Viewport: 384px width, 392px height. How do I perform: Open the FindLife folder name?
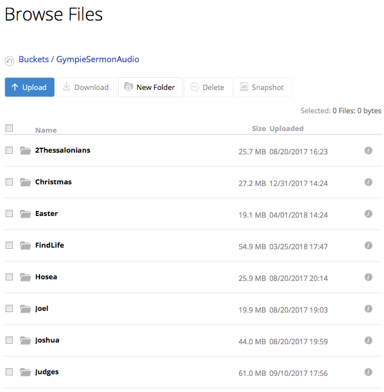49,245
